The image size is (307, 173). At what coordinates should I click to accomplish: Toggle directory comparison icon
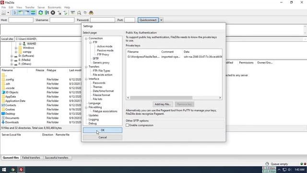point(79,13)
